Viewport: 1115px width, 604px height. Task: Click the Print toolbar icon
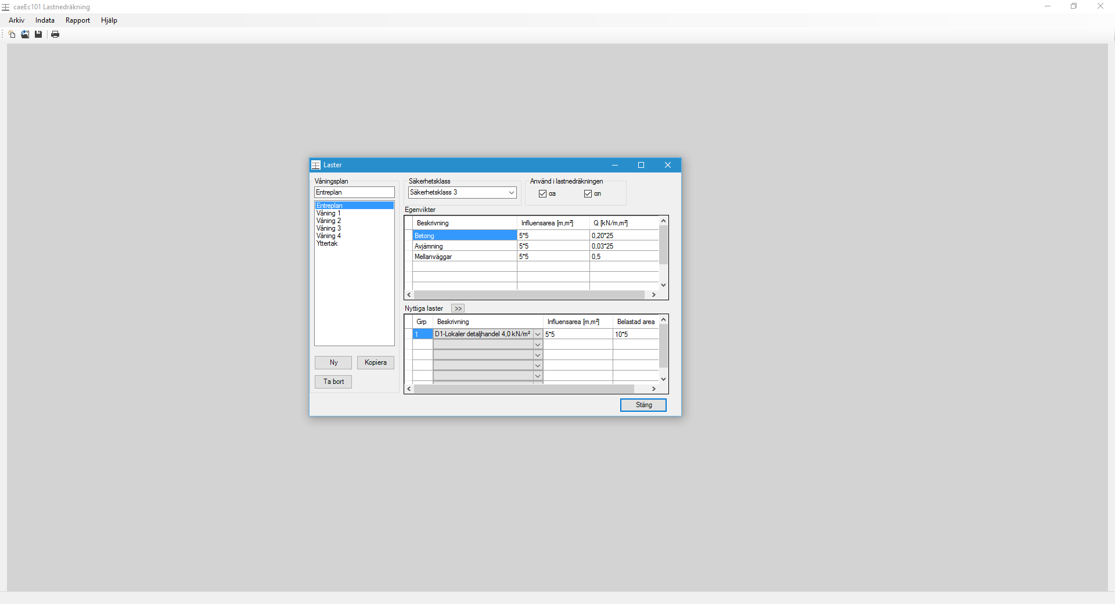point(55,34)
